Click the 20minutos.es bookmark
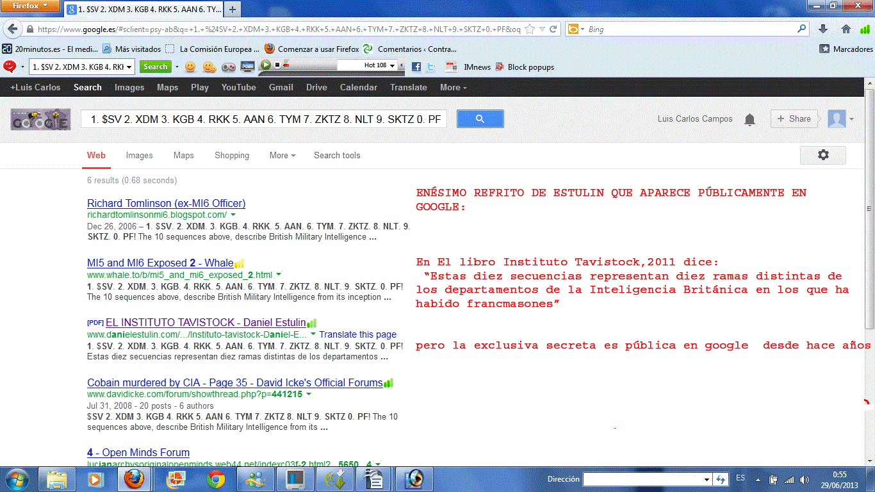The height and width of the screenshot is (492, 875). coord(50,49)
